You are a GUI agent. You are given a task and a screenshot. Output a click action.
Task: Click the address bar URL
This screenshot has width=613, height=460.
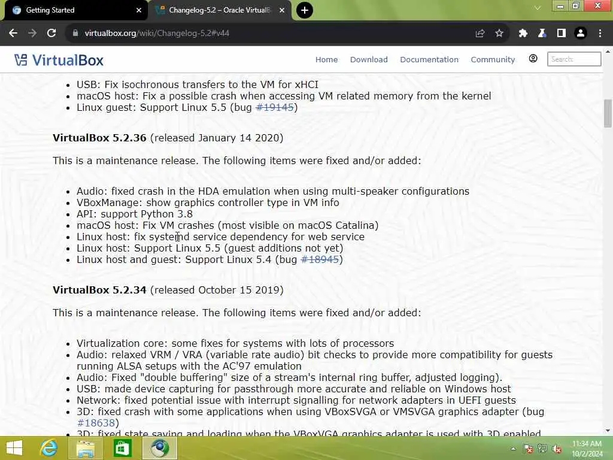(157, 34)
